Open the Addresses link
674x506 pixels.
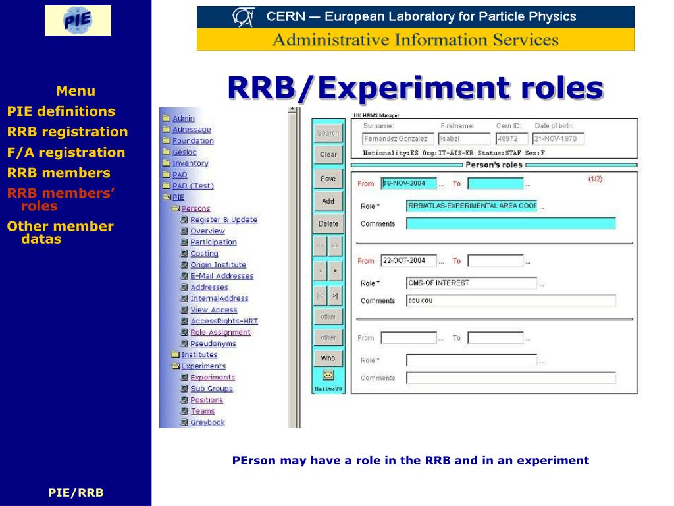point(209,287)
